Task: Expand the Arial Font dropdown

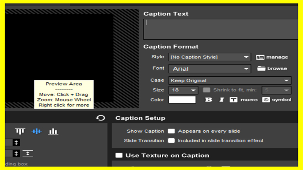Action: click(x=210, y=69)
